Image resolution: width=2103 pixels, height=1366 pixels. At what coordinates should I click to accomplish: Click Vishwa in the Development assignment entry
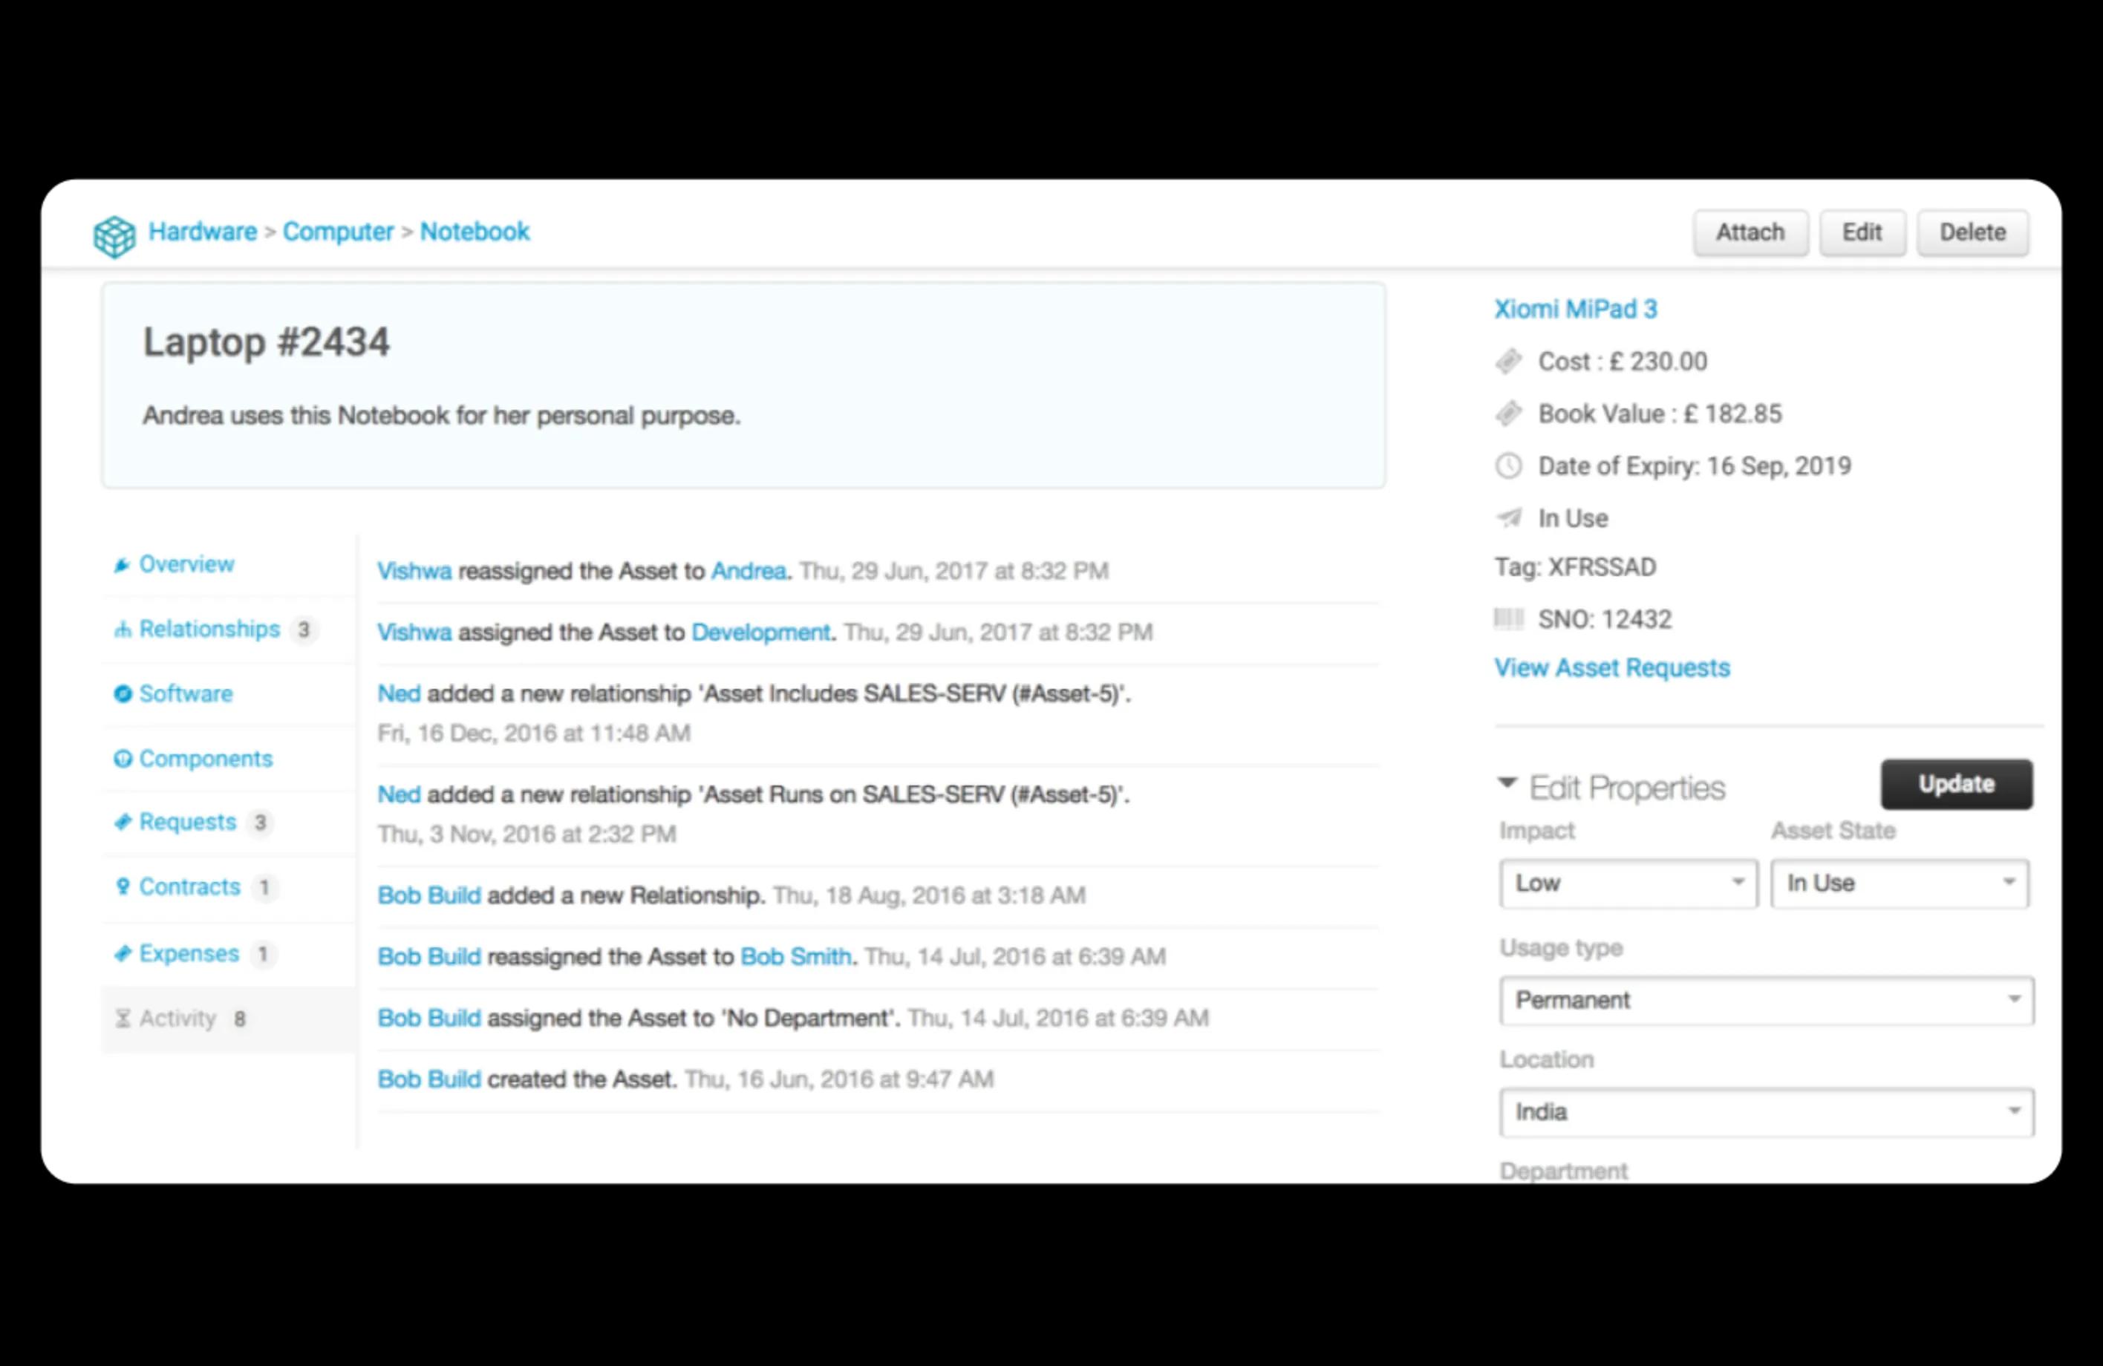point(414,632)
